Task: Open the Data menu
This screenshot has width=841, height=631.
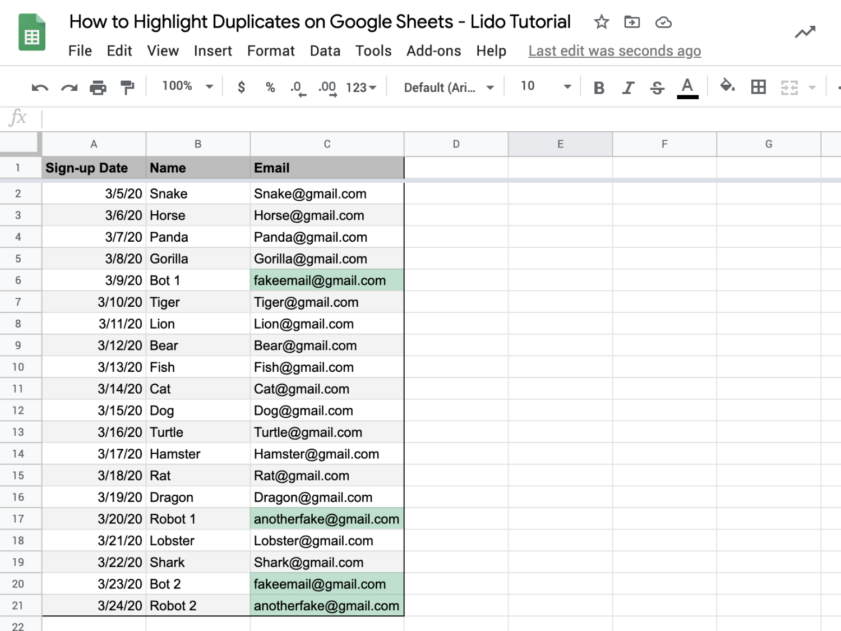Action: coord(325,50)
